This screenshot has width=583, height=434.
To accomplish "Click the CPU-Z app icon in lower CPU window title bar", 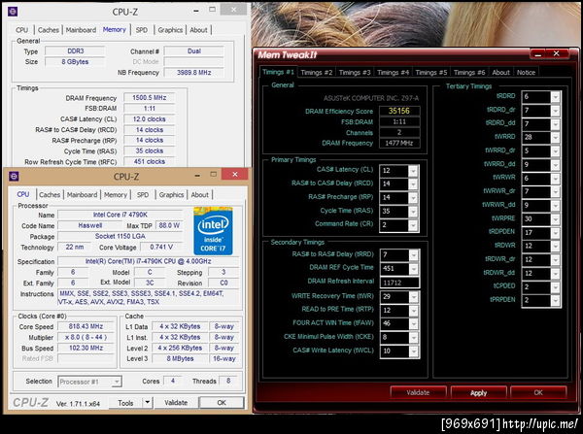I will point(14,176).
